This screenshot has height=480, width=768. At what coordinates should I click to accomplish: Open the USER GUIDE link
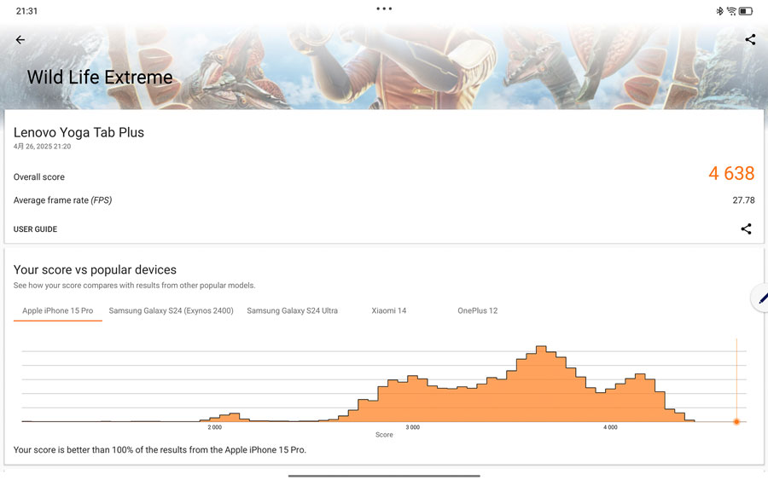35,229
